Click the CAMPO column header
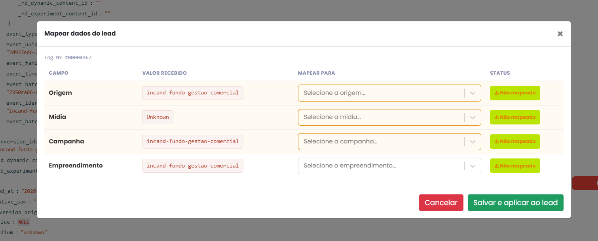This screenshot has width=598, height=241. click(x=59, y=73)
